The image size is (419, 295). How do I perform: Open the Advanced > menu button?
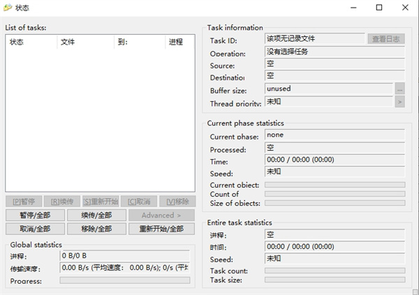161,215
